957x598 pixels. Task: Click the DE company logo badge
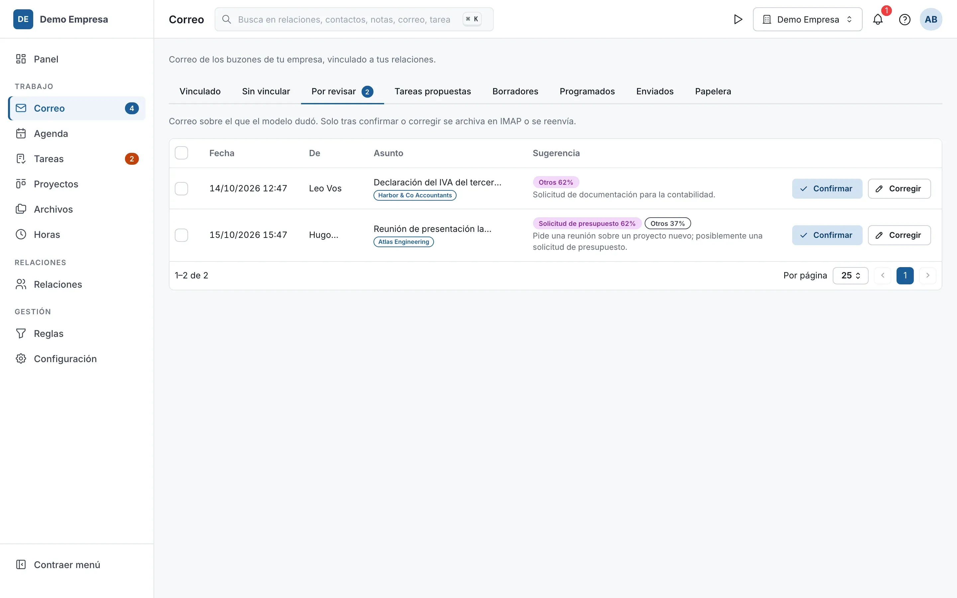coord(23,19)
